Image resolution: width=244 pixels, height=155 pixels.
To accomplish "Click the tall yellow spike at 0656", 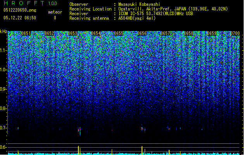I will pos(142,150).
